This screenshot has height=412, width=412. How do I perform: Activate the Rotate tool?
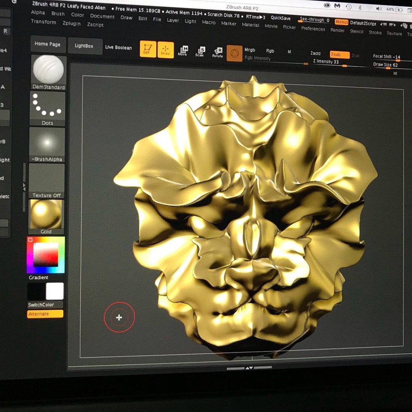pos(218,53)
